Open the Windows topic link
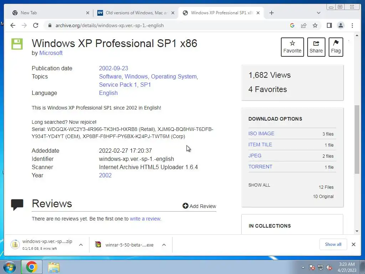This screenshot has width=365, height=274. 136,76
